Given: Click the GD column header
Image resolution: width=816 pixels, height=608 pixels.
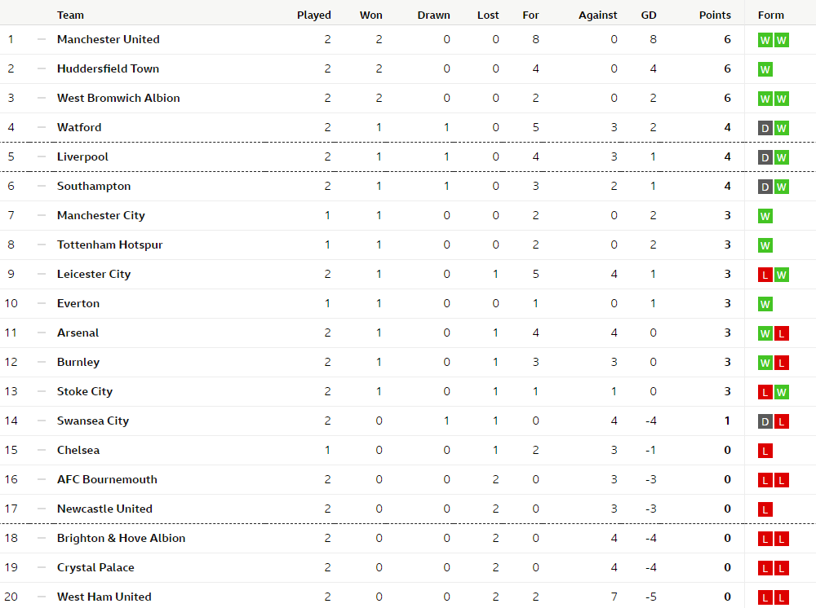Looking at the screenshot, I should point(649,15).
